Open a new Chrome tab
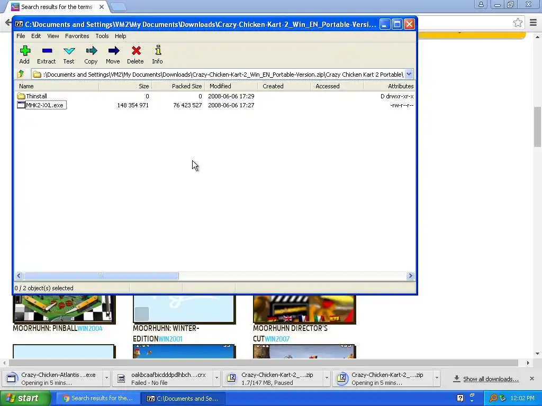 pos(119,6)
